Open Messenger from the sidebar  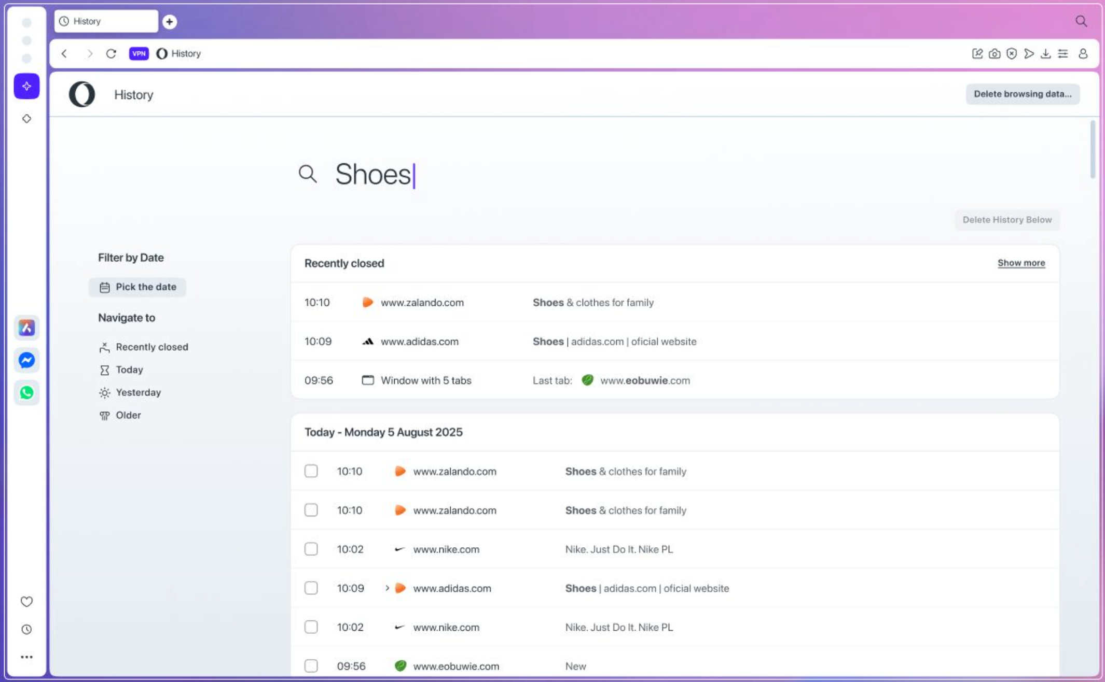26,360
